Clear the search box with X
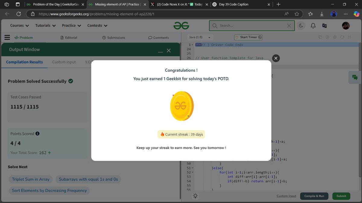This screenshot has width=362, height=203. point(289,26)
